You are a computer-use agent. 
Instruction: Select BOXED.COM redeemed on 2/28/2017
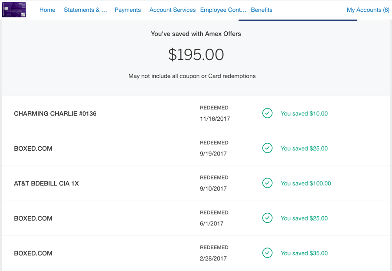[x=33, y=253]
